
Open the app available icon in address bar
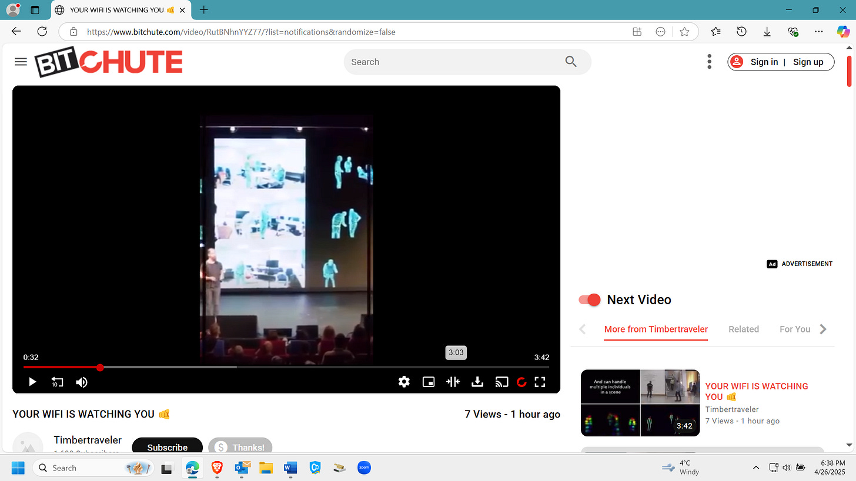(637, 32)
